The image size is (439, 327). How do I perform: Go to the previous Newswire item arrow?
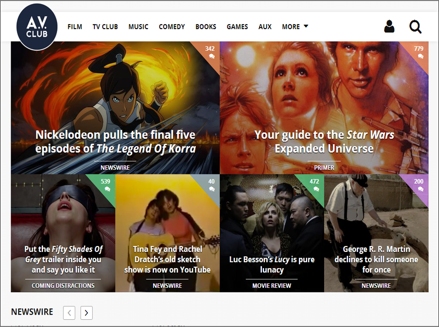coord(69,313)
